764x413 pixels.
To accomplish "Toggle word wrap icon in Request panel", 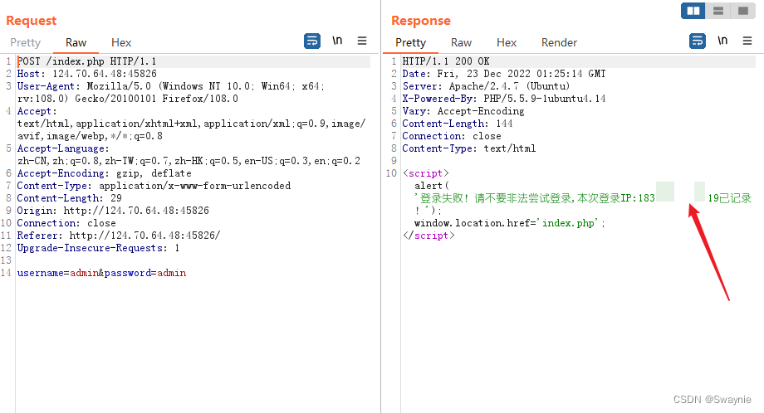I will click(x=312, y=41).
